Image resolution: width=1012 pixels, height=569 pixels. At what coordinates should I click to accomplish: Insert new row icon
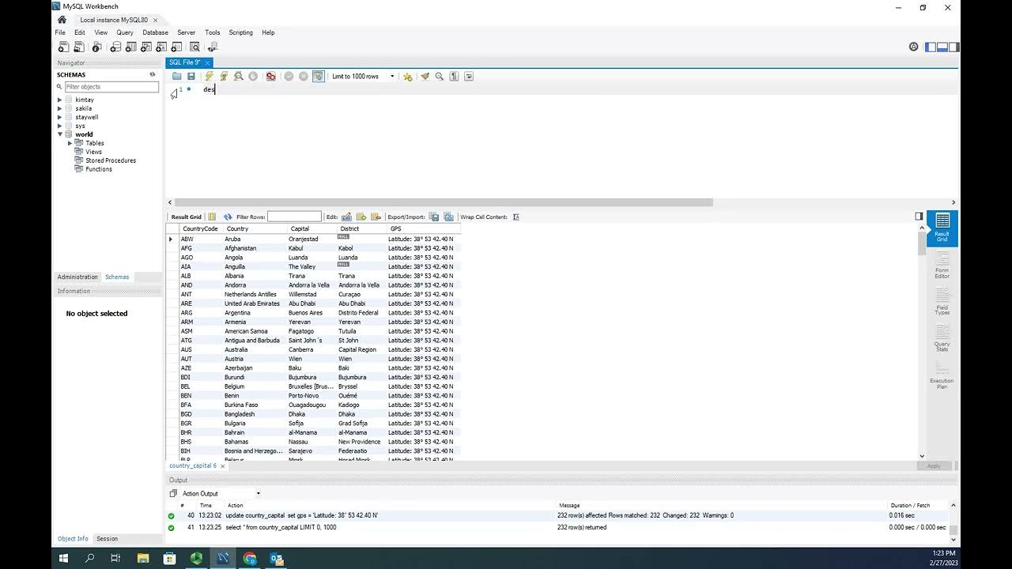tap(361, 217)
